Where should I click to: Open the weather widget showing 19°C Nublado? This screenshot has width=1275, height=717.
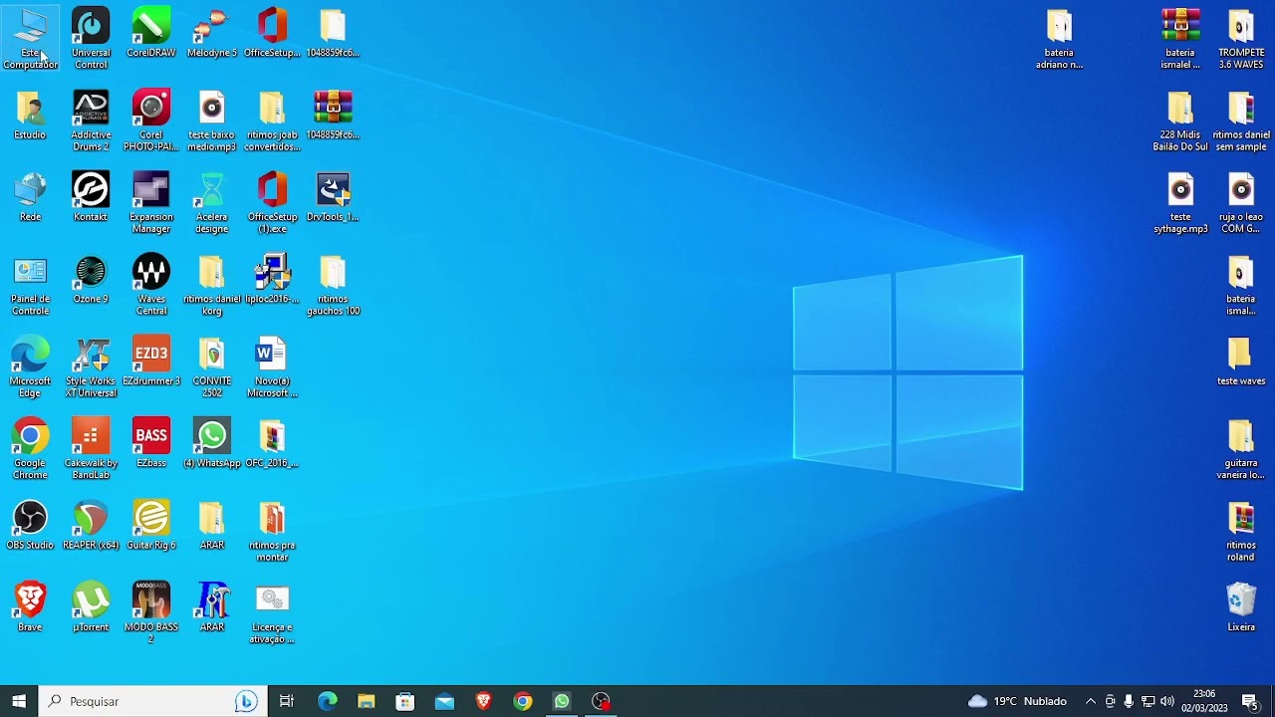click(1017, 701)
